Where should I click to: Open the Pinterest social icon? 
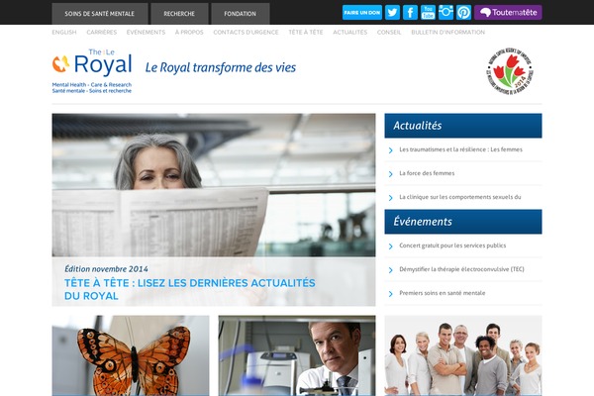coord(463,13)
